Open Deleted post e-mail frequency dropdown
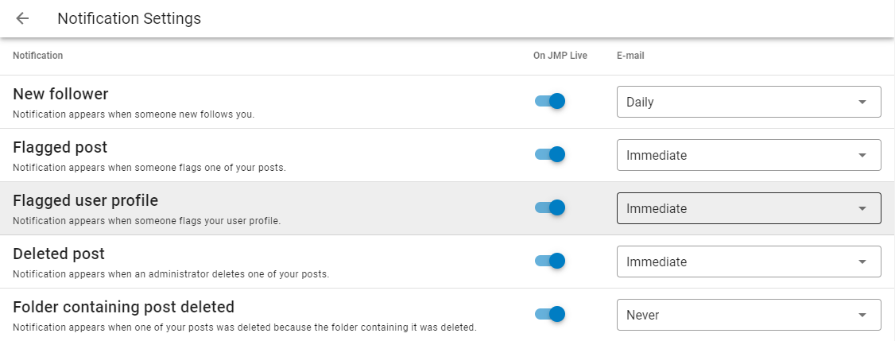The image size is (895, 341). [748, 262]
